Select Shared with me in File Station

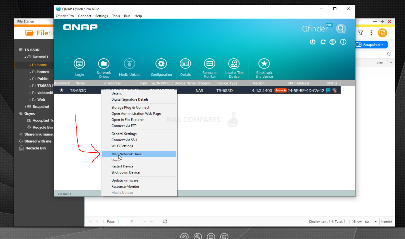coord(37,141)
